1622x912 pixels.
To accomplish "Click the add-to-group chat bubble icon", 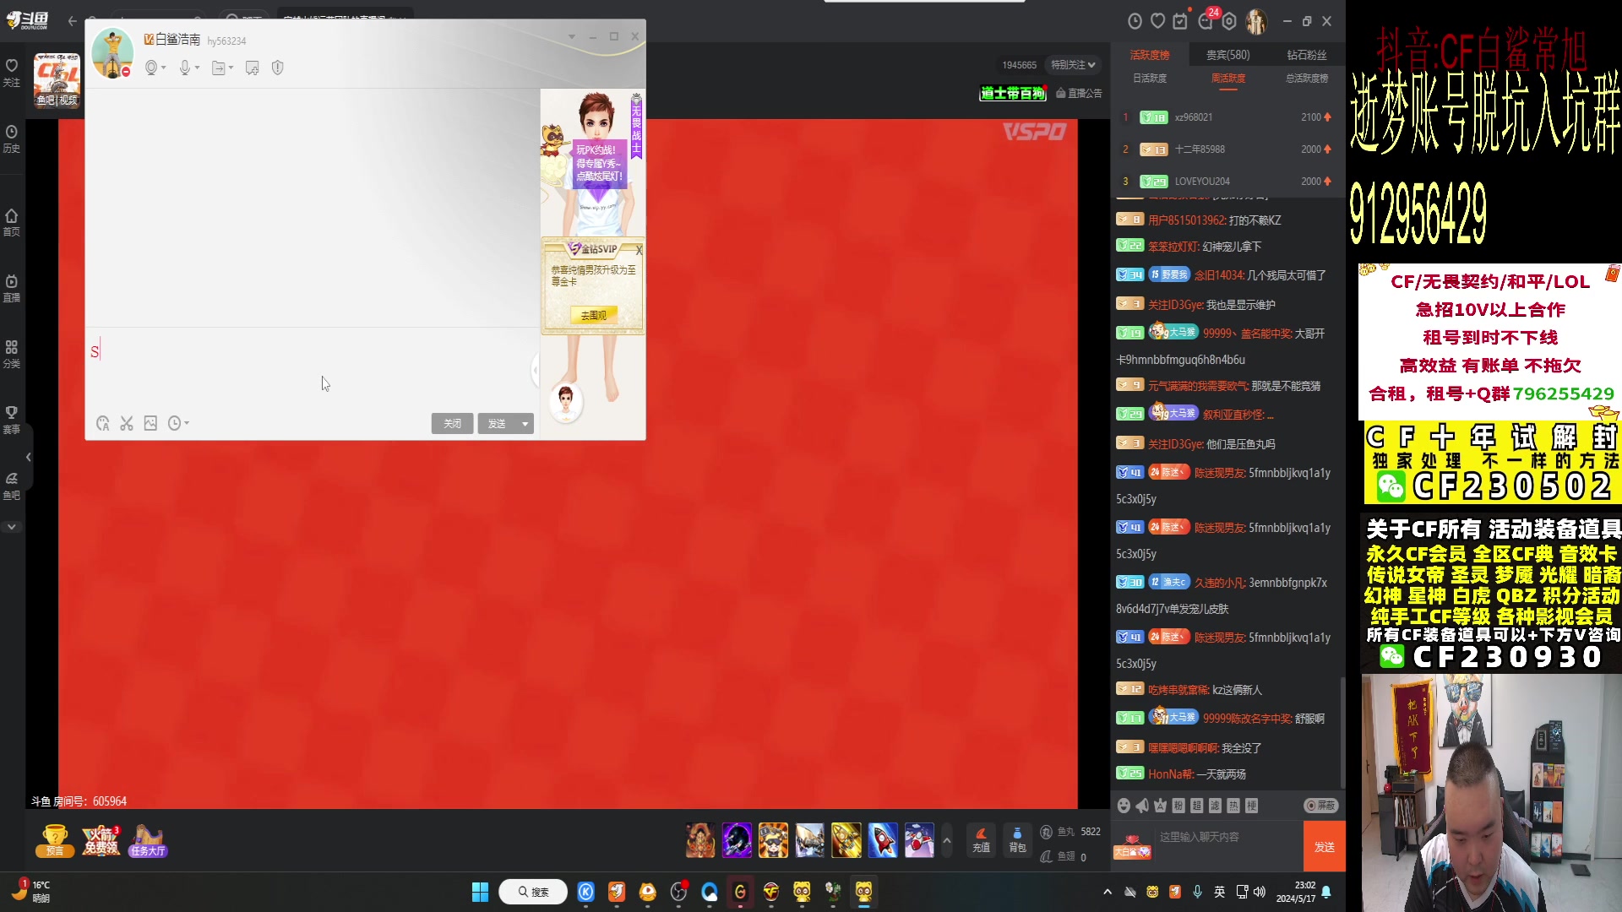I will 252,68.
